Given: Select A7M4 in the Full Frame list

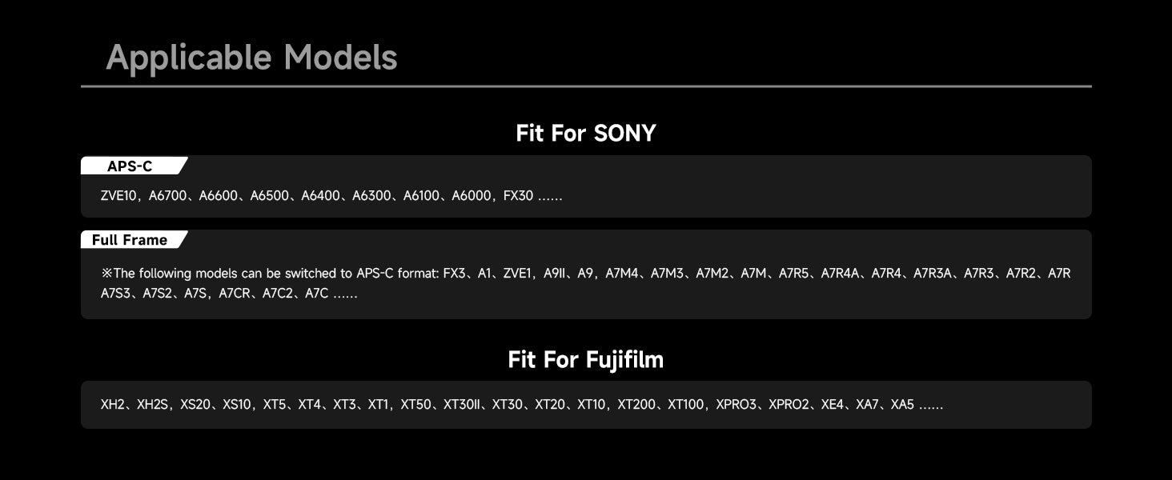Looking at the screenshot, I should [622, 274].
